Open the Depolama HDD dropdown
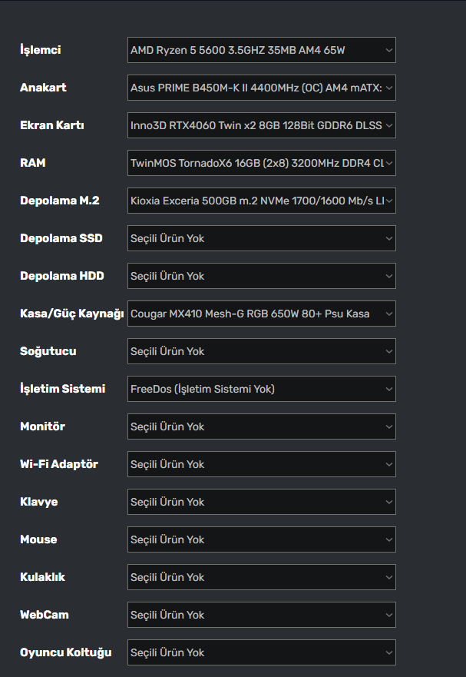466x677 pixels. pos(261,276)
